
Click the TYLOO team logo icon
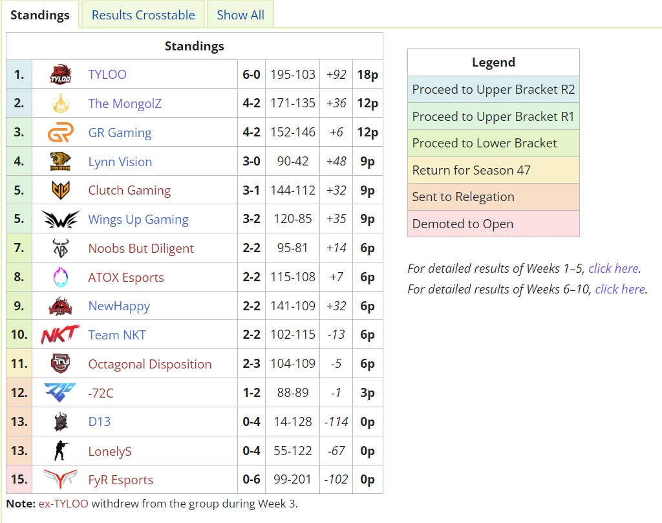tap(61, 74)
